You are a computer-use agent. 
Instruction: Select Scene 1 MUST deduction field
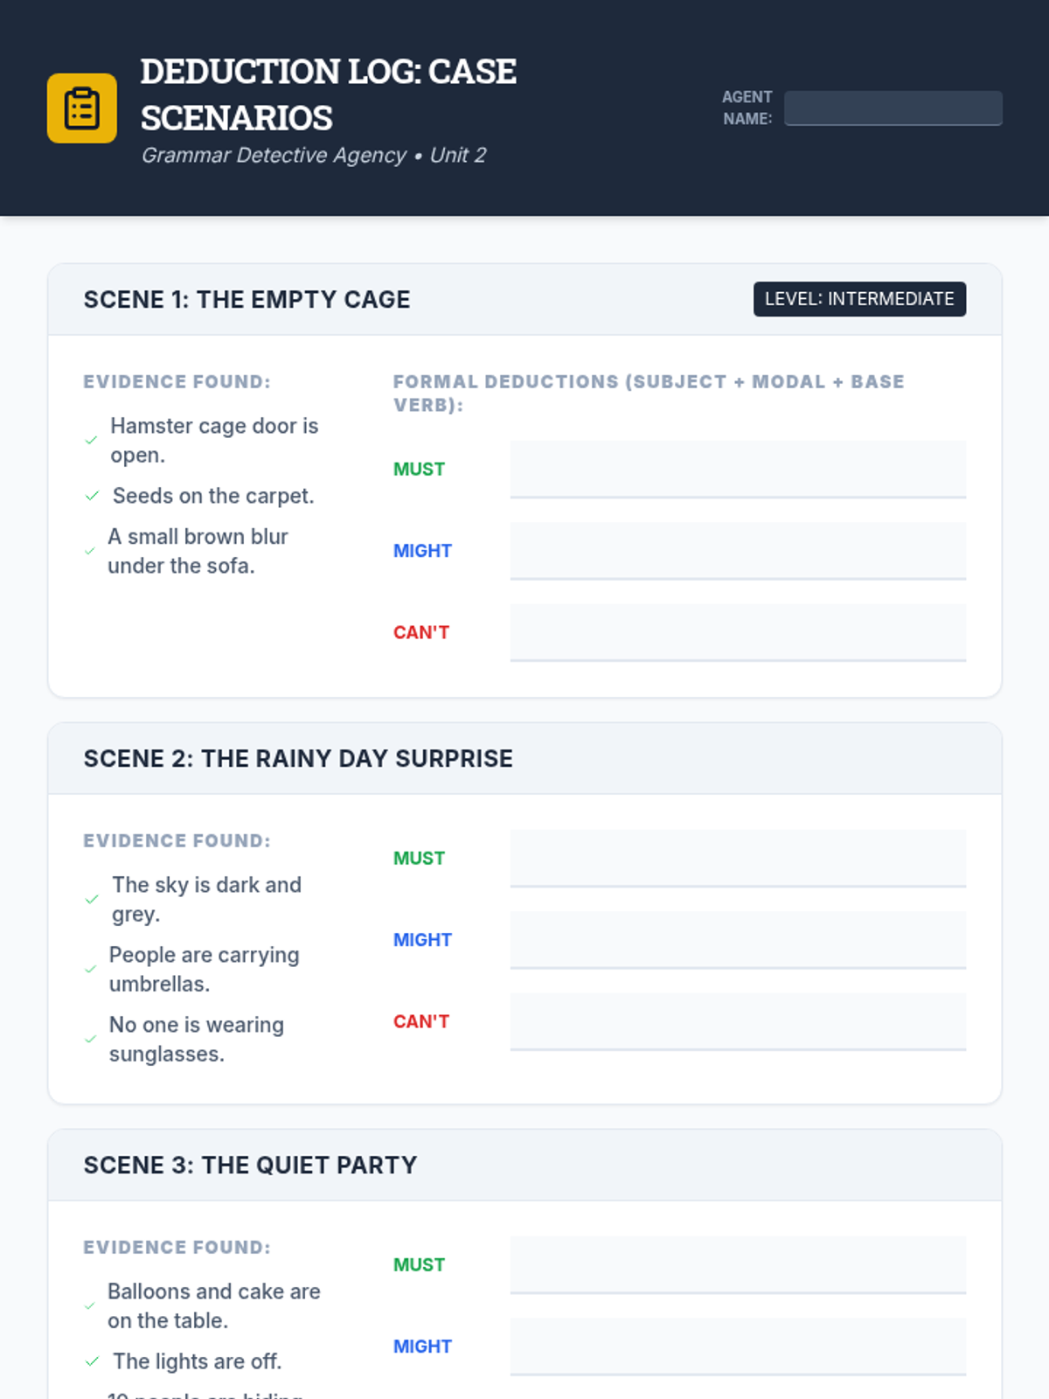click(x=738, y=470)
